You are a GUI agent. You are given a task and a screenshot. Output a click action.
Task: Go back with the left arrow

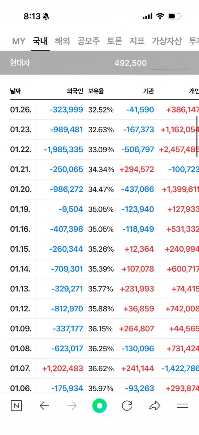(x=45, y=405)
